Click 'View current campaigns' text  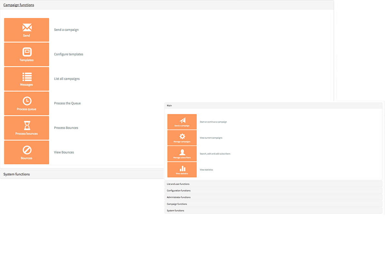click(x=211, y=138)
